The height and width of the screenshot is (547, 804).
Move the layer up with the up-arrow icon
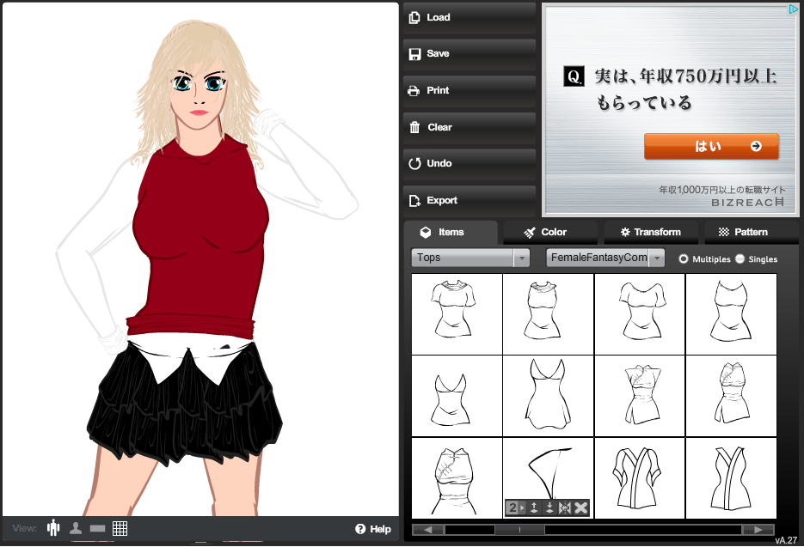(x=534, y=508)
